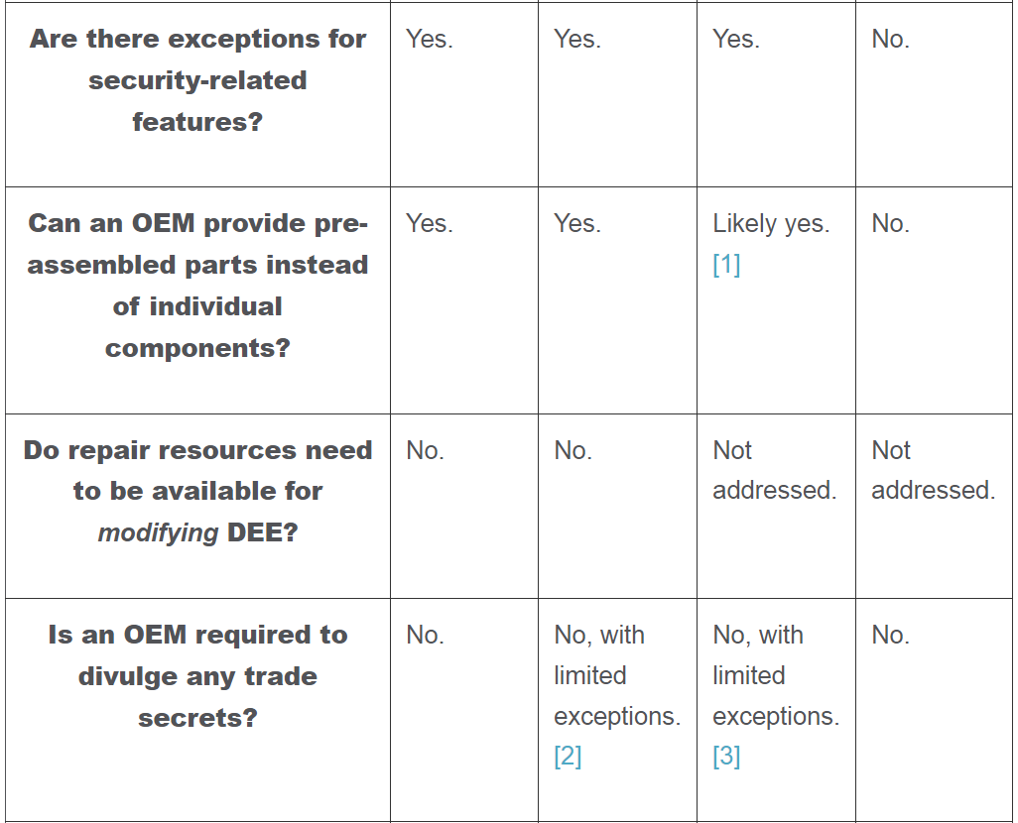Click 'No, with limited exceptions.' above footnote [2]

tap(616, 675)
